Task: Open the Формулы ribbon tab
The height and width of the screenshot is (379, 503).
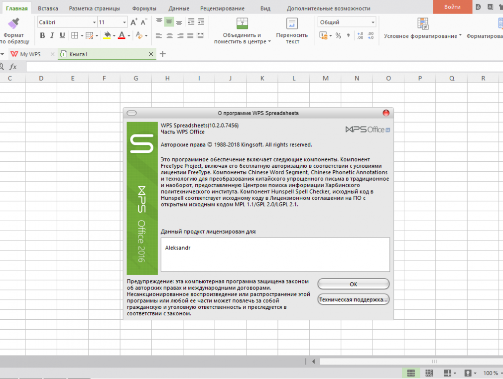Action: click(x=144, y=8)
